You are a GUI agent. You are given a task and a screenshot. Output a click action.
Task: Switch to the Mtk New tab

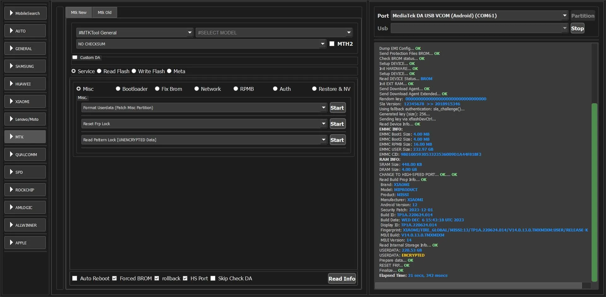tap(79, 13)
